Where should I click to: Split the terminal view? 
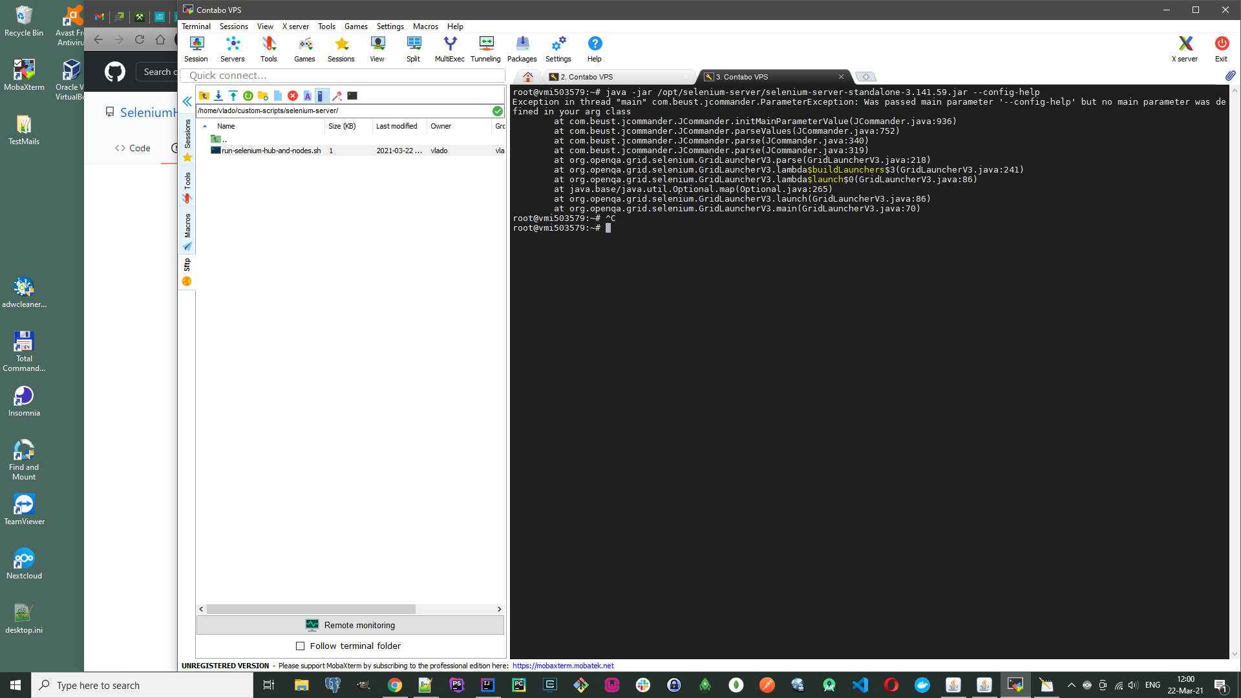[x=413, y=48]
